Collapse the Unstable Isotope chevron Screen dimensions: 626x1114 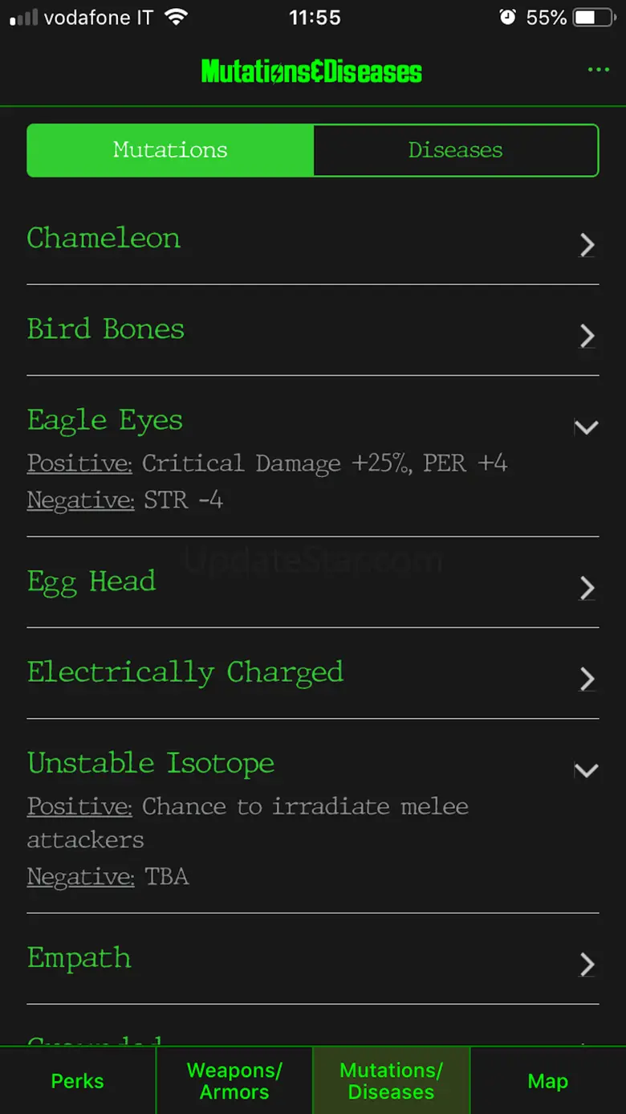click(587, 771)
